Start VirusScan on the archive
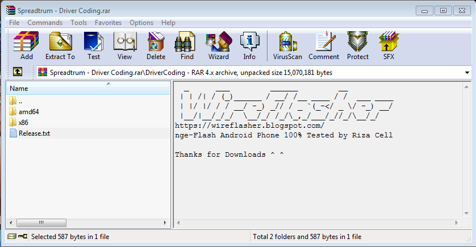The height and width of the screenshot is (247, 476). 287,45
